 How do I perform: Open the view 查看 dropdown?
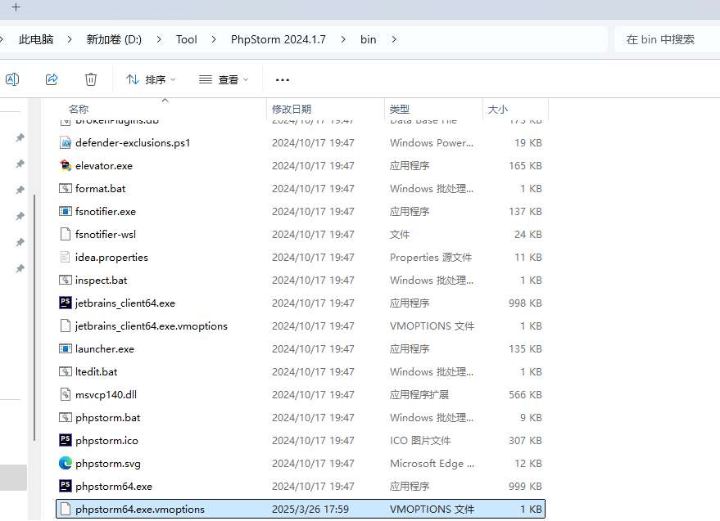pyautogui.click(x=224, y=80)
